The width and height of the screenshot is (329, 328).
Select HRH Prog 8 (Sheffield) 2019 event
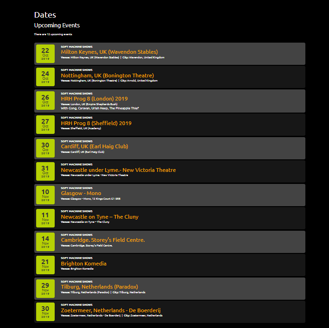(x=96, y=123)
